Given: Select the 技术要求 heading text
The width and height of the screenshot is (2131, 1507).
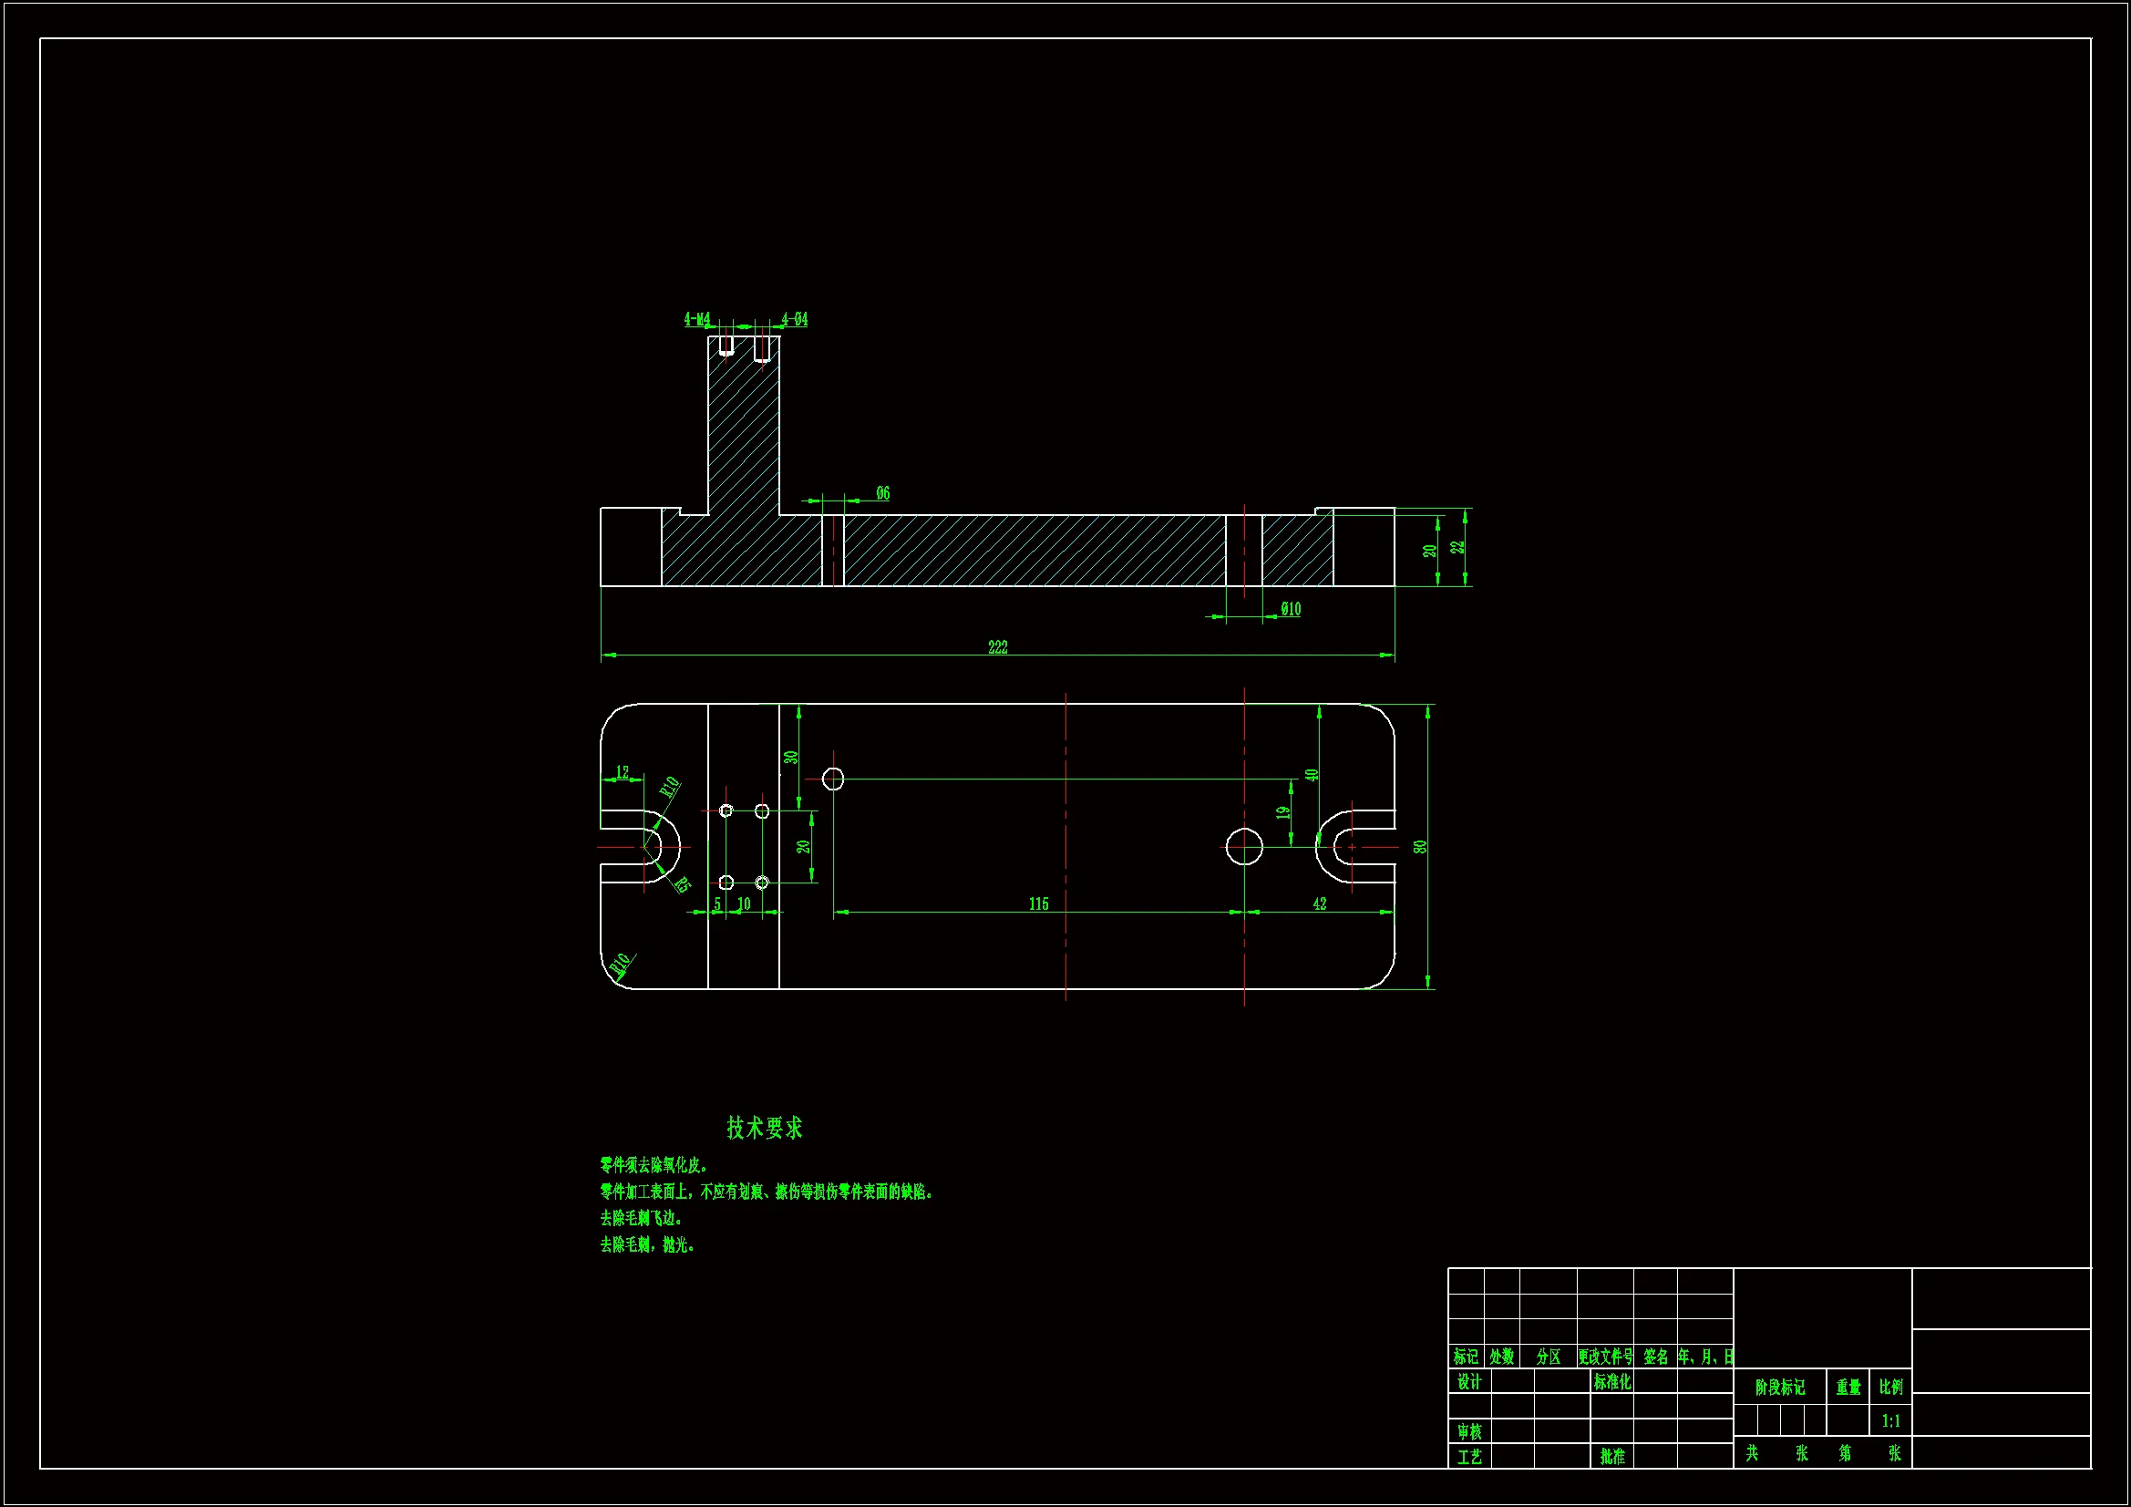Looking at the screenshot, I should (764, 1128).
